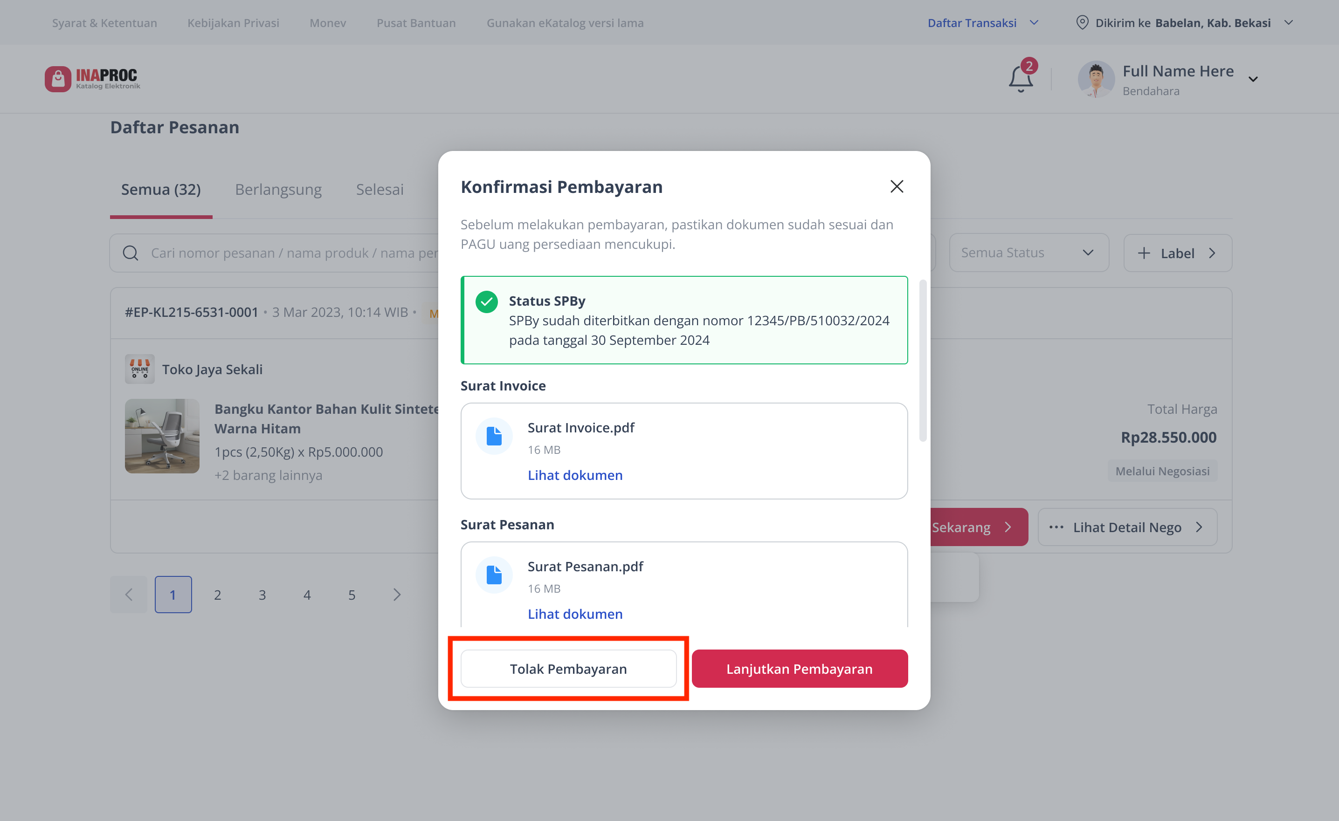Click the Tolak Pembayaran button

568,669
